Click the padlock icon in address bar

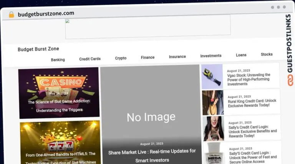(x=11, y=14)
